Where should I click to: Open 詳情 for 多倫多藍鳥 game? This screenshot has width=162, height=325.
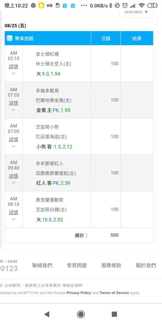pos(14,103)
